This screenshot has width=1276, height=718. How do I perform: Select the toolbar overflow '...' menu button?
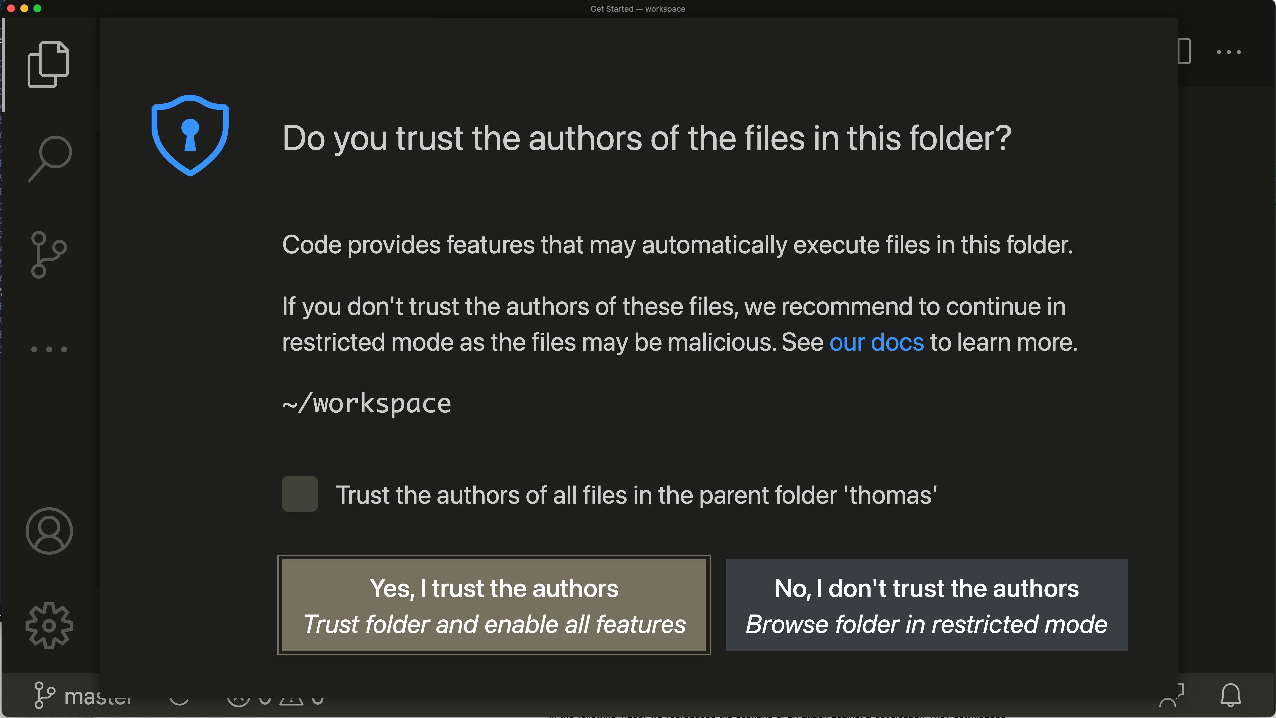[x=1228, y=52]
